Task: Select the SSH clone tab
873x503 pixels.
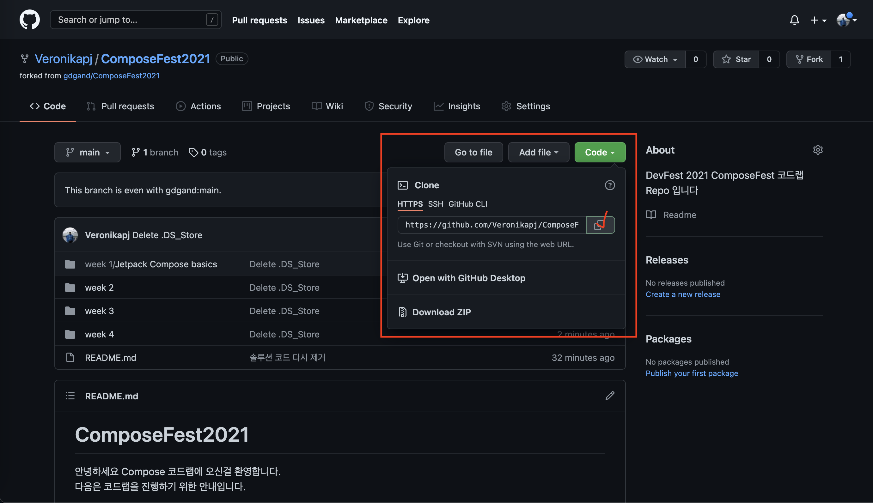Action: [436, 204]
